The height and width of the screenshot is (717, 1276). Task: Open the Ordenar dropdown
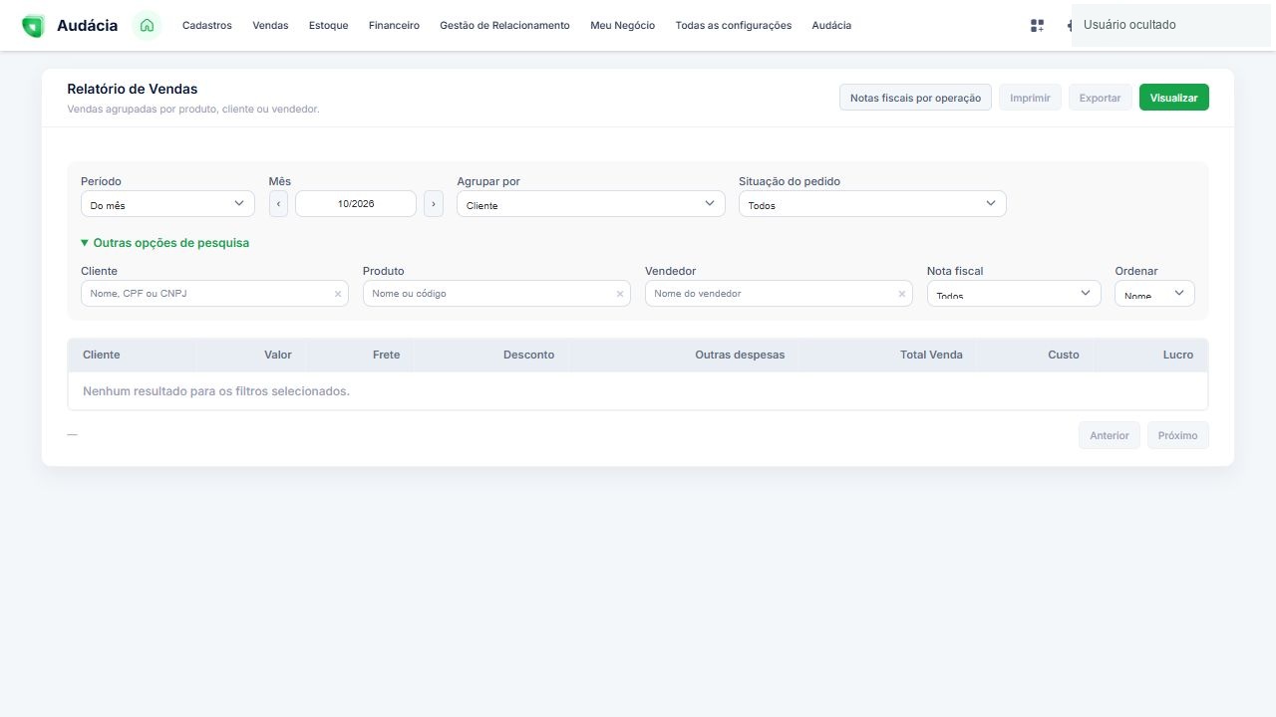click(x=1154, y=294)
